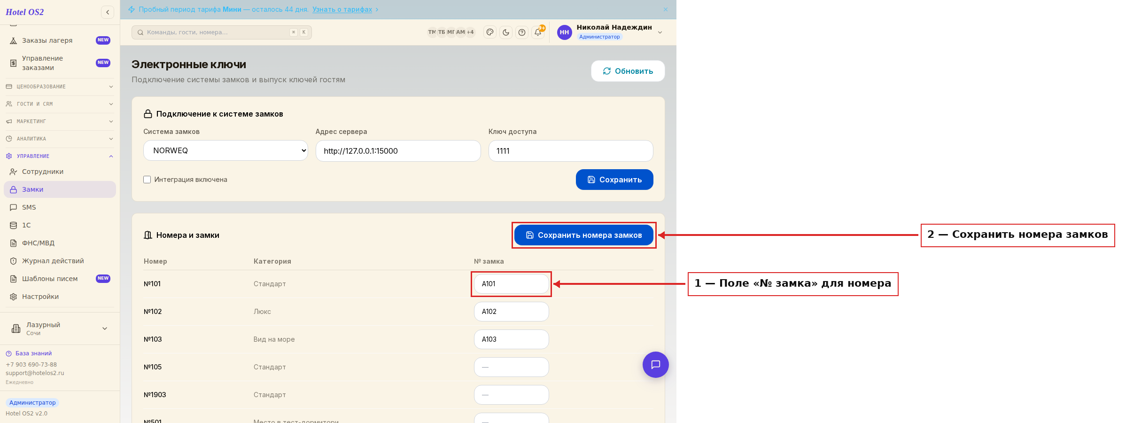1126x423 pixels.
Task: Dismiss the trial period banner
Action: 666,9
